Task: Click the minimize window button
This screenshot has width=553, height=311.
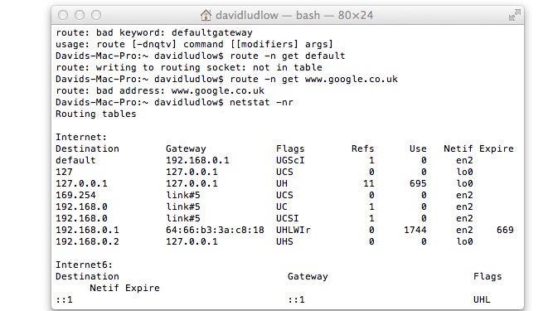Action: (80, 15)
